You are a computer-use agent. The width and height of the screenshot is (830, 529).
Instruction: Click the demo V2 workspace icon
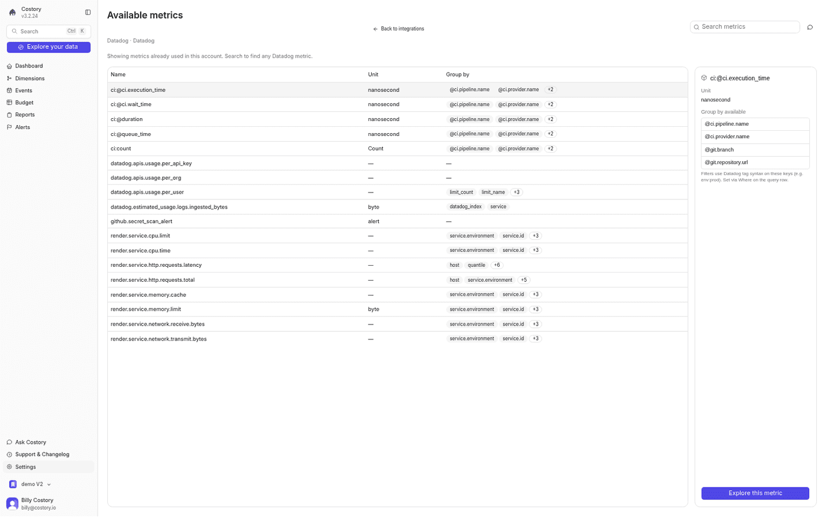pos(13,485)
